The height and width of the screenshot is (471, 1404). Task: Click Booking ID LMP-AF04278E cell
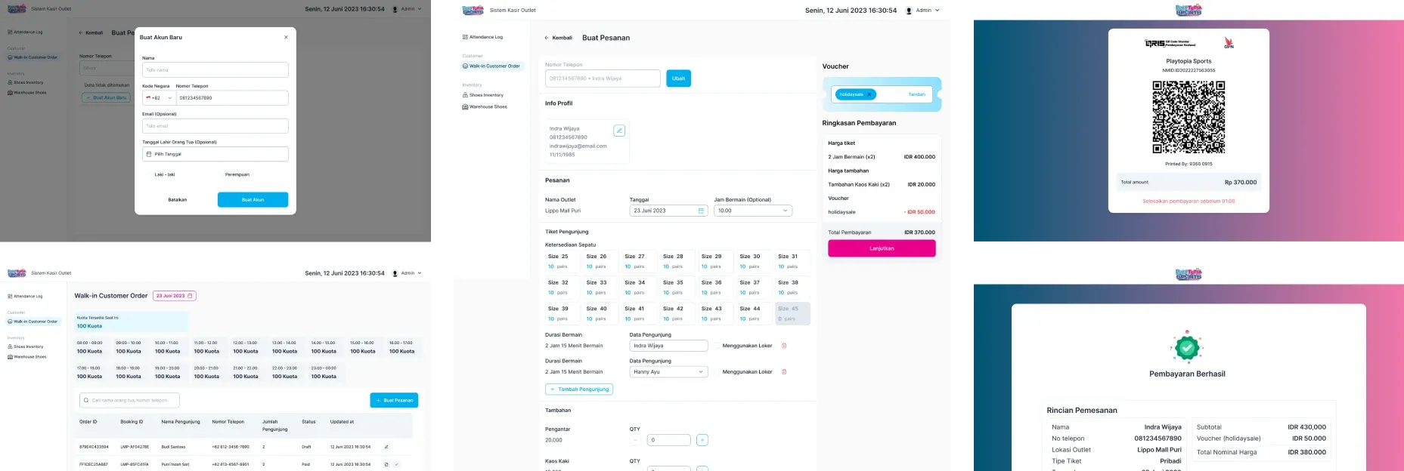pos(135,447)
